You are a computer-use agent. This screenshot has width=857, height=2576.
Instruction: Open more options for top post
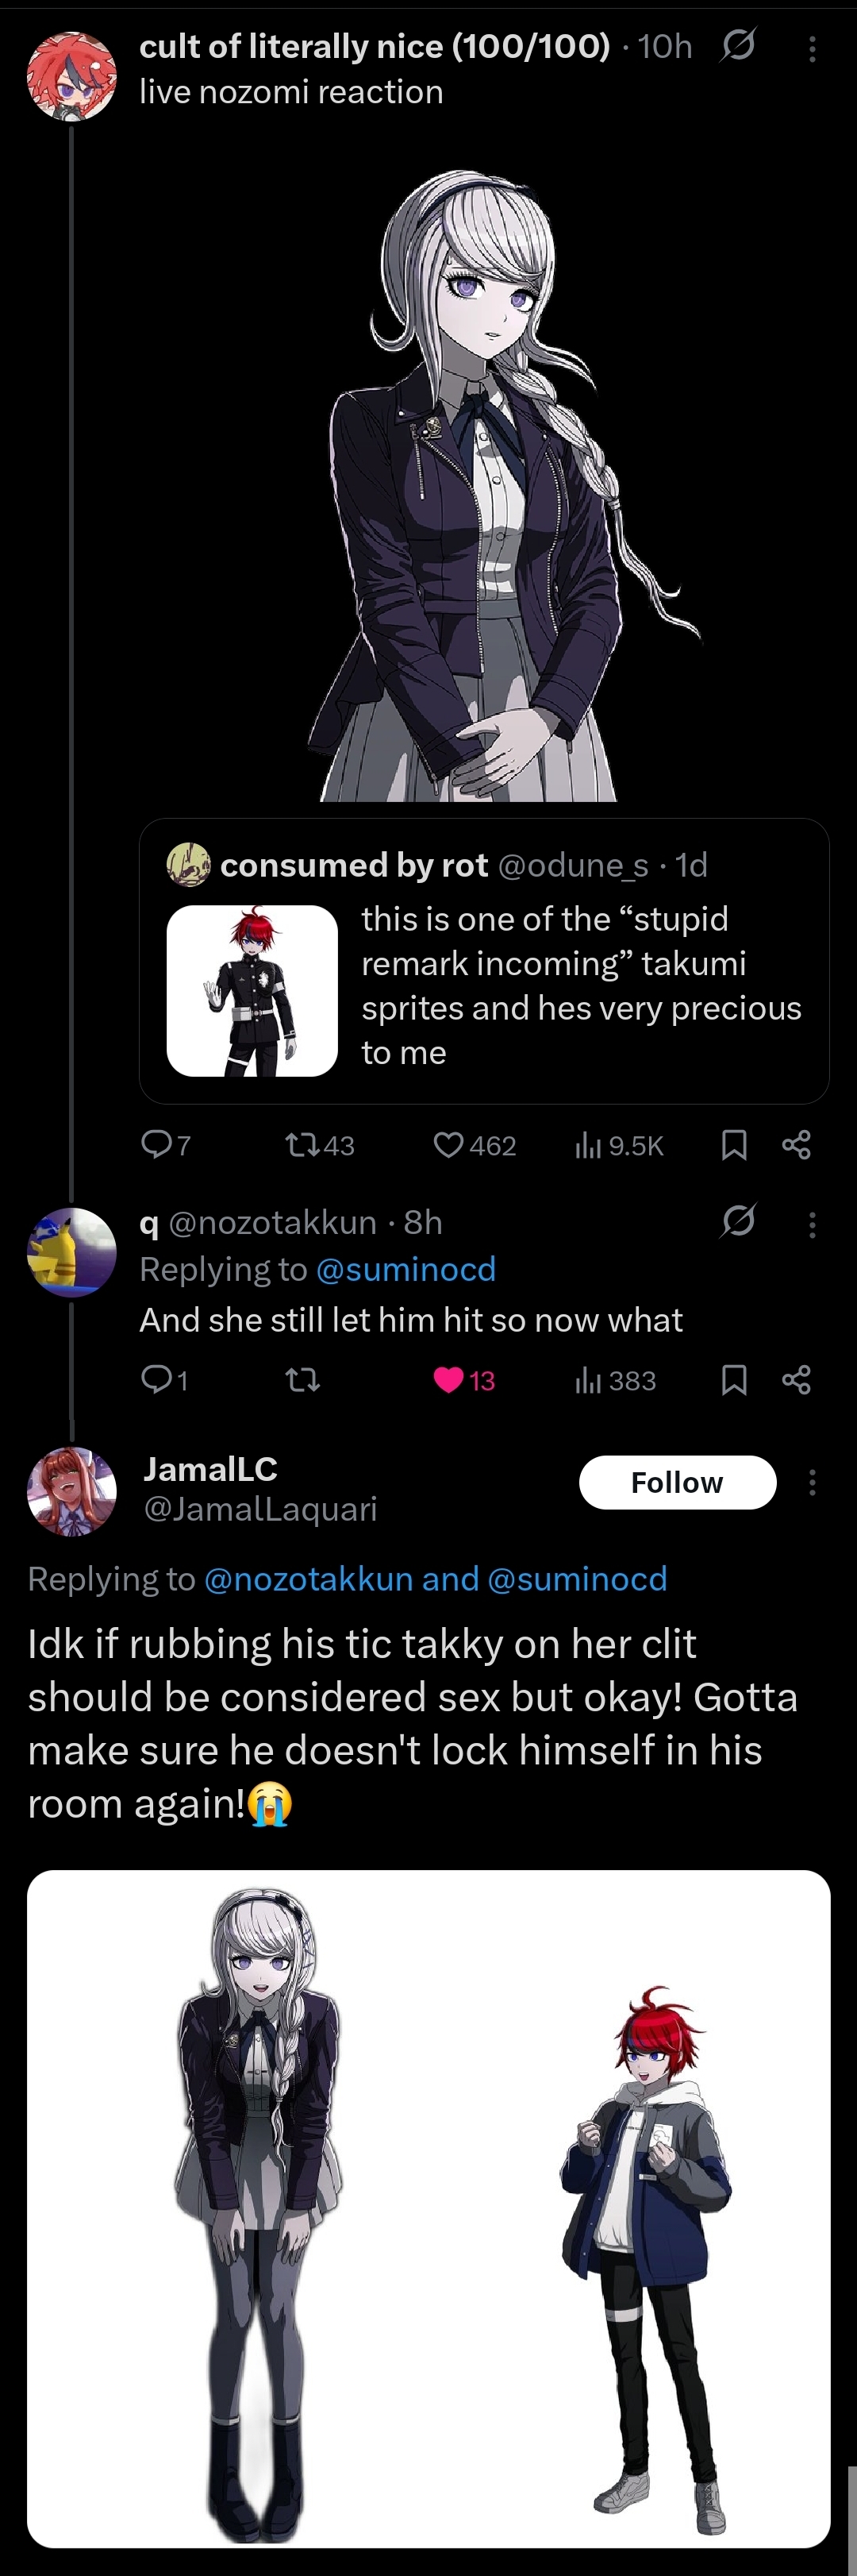[812, 48]
